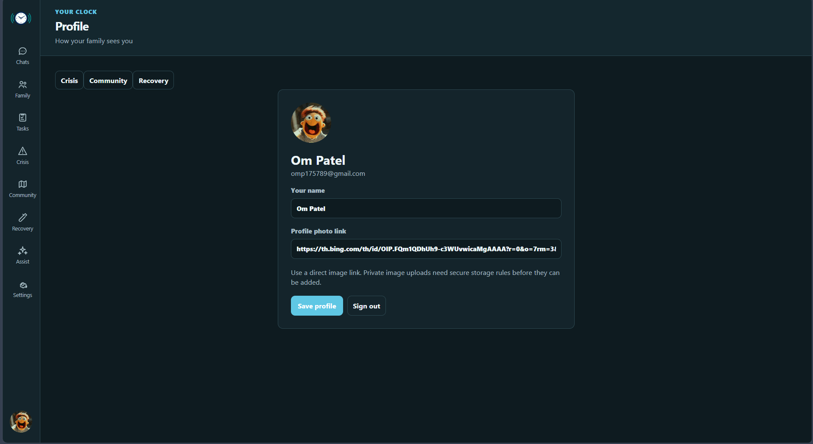Open the Community map icon

click(22, 184)
